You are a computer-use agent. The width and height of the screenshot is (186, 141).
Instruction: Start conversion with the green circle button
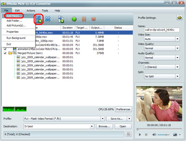74,19
